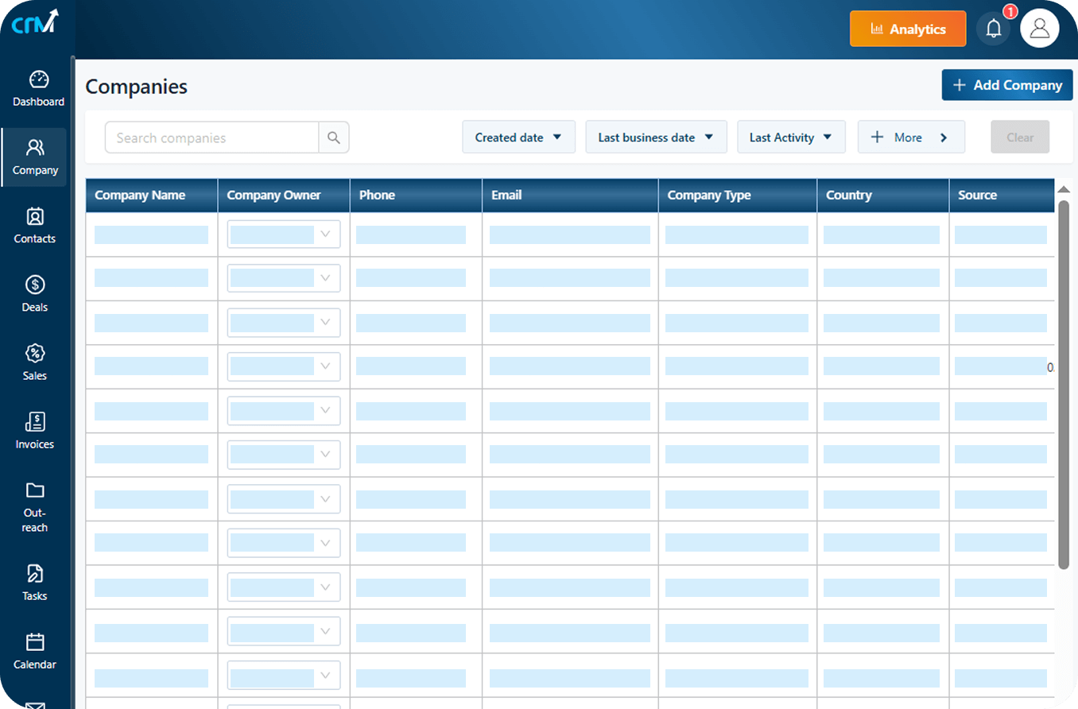
Task: Open the Last business date dropdown
Action: tap(656, 137)
